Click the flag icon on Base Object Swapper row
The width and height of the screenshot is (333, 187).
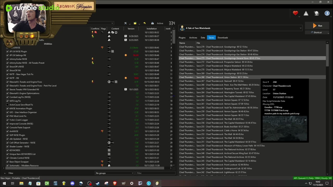coord(102,162)
